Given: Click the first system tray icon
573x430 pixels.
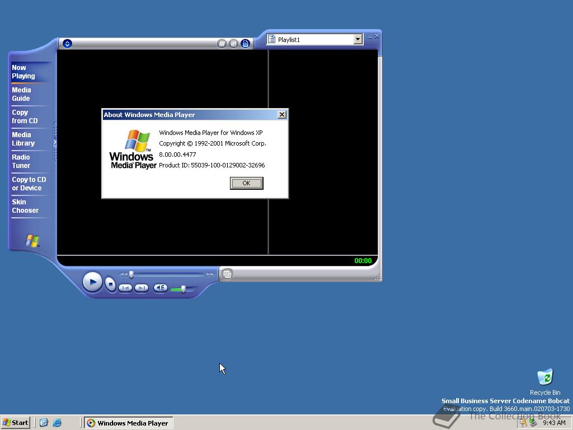Looking at the screenshot, I should pos(523,423).
